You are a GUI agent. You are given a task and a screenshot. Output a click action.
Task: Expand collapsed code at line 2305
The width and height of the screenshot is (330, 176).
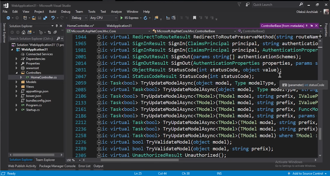(99, 156)
